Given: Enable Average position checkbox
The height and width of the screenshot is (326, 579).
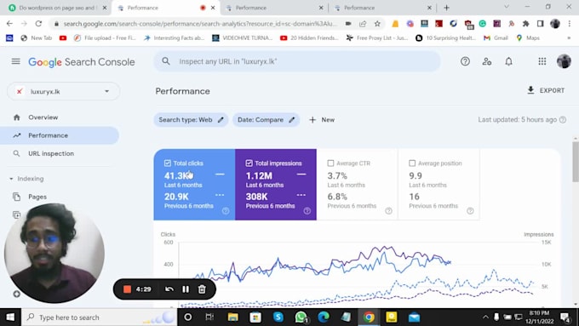Looking at the screenshot, I should [x=412, y=163].
